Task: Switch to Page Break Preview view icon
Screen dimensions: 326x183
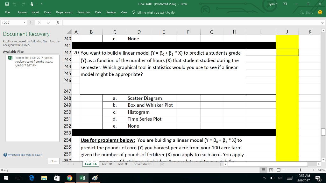Action: [x=279, y=170]
